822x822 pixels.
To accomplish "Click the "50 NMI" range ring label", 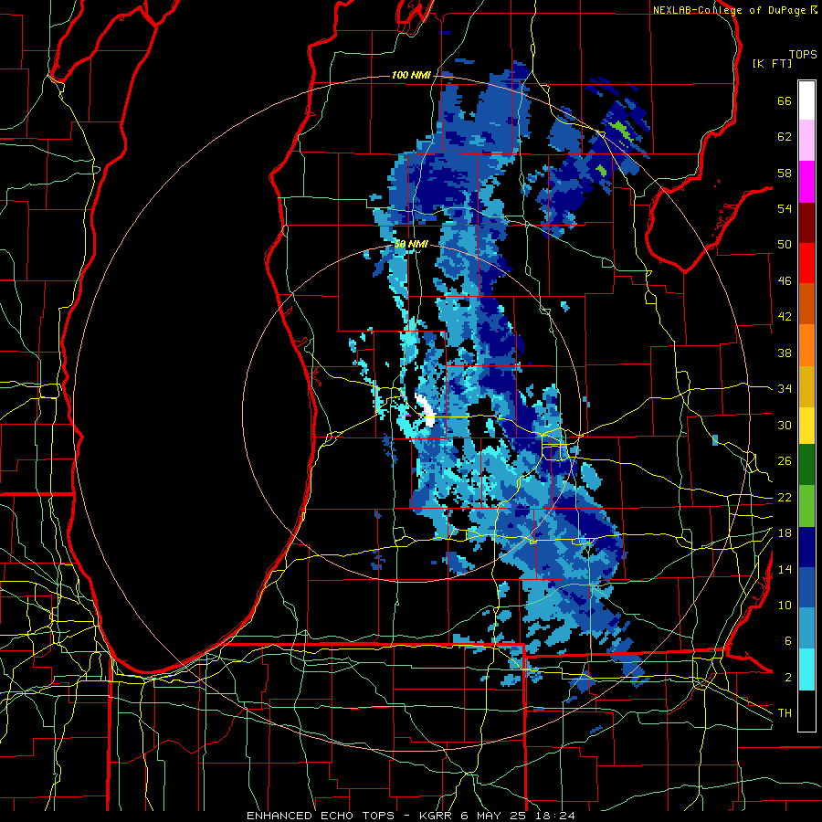I will click(x=411, y=244).
